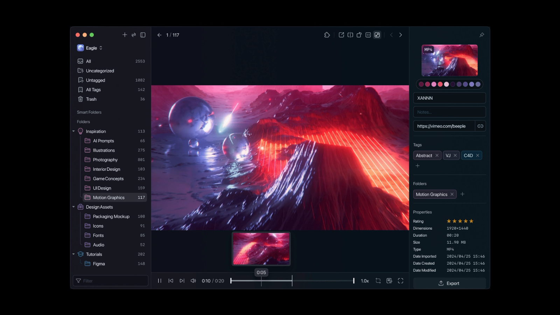
Task: Remove the Abstract tag
Action: pos(437,155)
